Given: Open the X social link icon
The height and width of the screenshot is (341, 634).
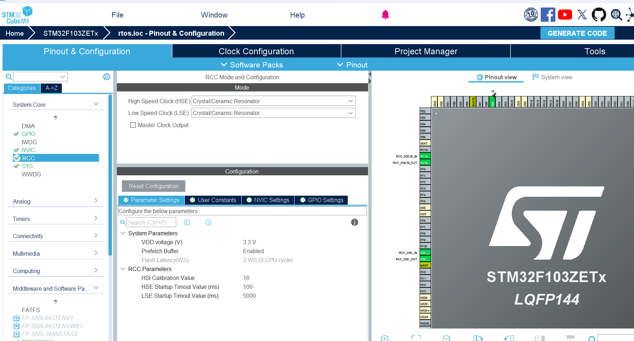Looking at the screenshot, I should 582,15.
